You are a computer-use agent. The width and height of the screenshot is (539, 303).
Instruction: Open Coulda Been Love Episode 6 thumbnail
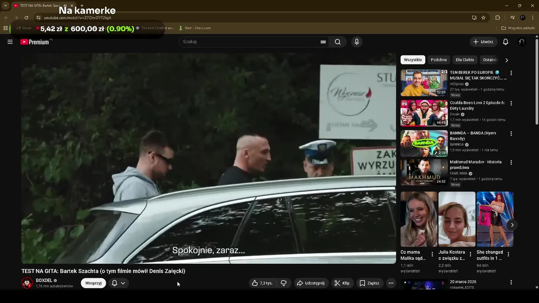[x=424, y=113]
